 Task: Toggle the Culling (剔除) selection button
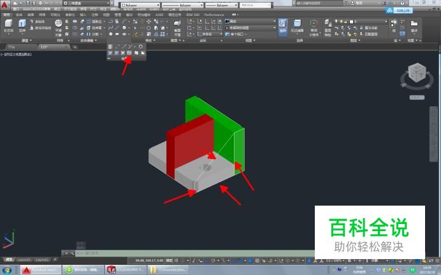tap(283, 27)
